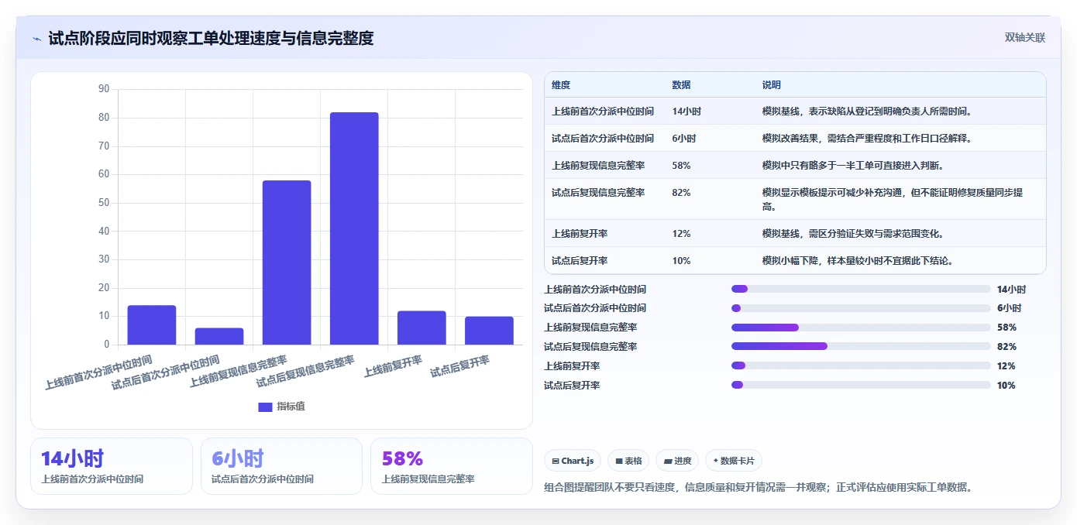Select table cell 试点后首次分派中位时间
Viewport: 1077px width, 525px height.
[603, 139]
